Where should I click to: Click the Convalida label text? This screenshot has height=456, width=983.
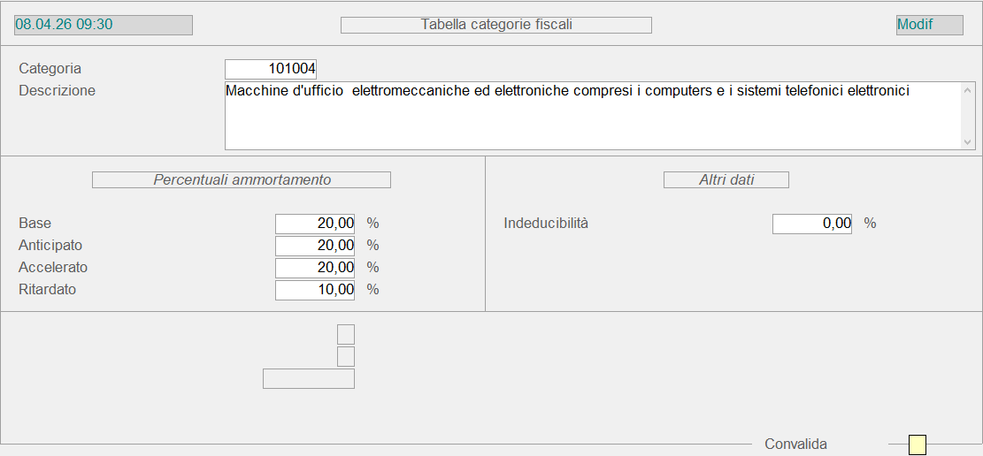point(795,445)
